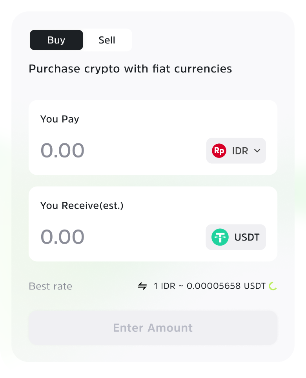The width and height of the screenshot is (306, 378).
Task: Select the USDT text label
Action: pyautogui.click(x=247, y=237)
